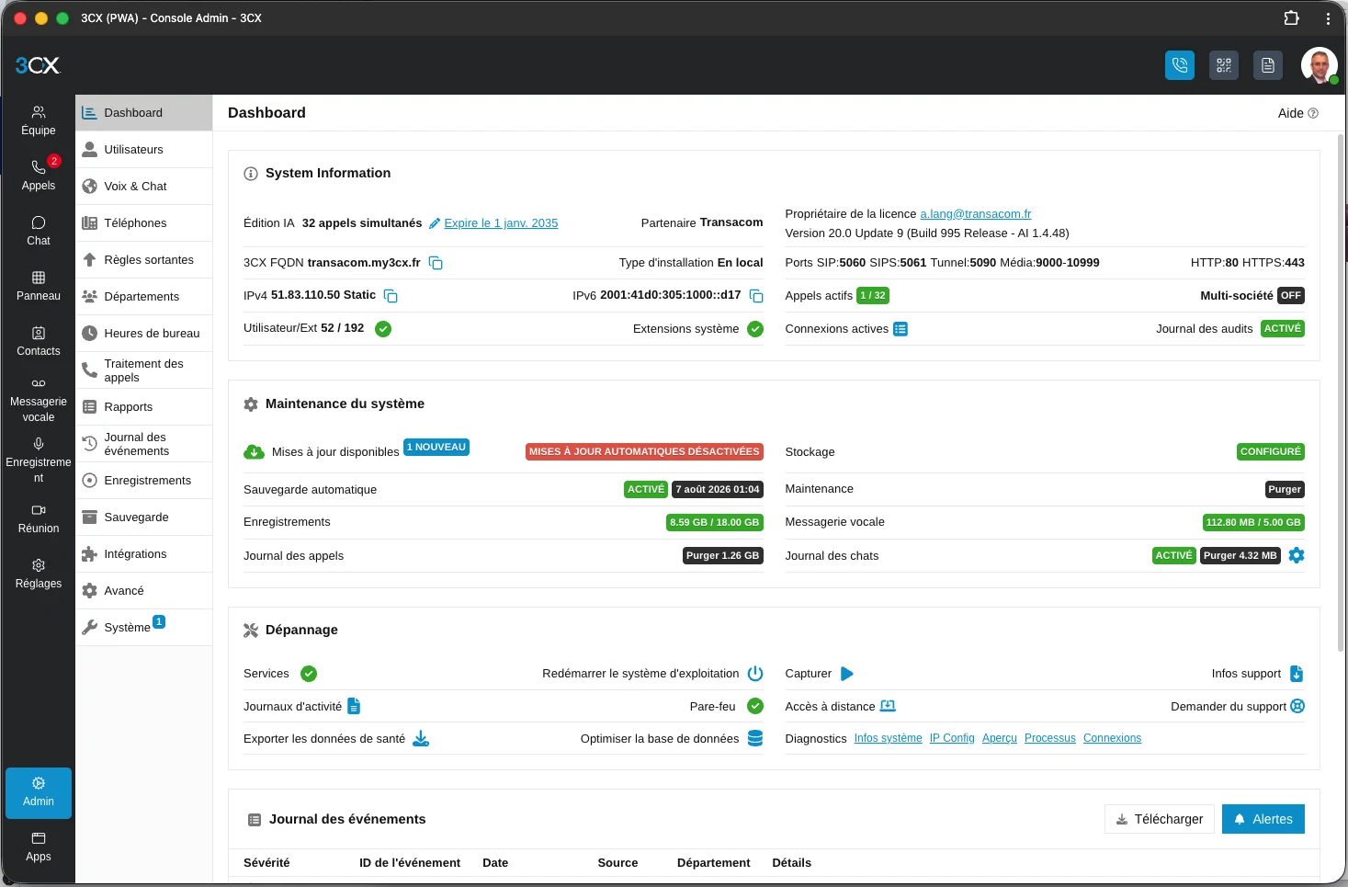Screen dimensions: 1348x887
Task: Open remote access (Accès à distance) icon
Action: point(888,706)
